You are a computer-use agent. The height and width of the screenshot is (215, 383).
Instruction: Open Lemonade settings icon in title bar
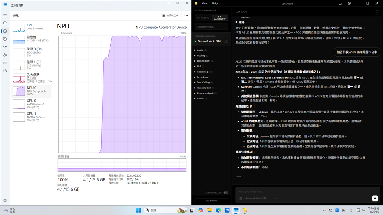click(x=349, y=3)
